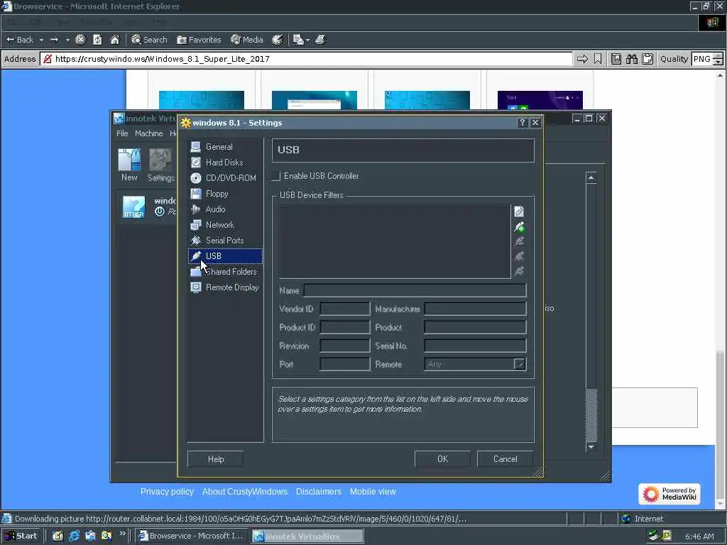Click the History icon in IE toolbar
This screenshot has width=727, height=545.
coord(278,40)
